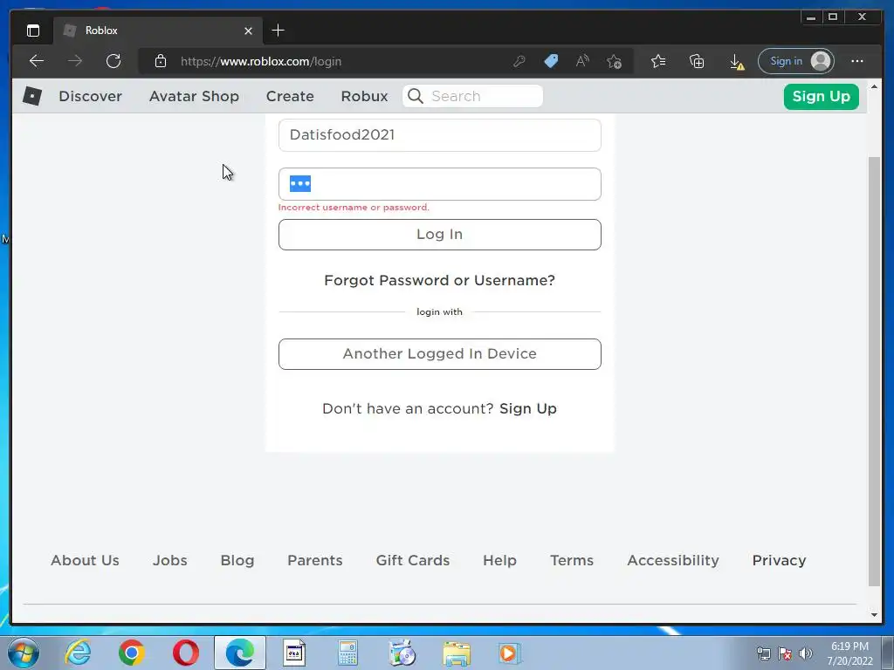Add page to favorites star icon
Screen dimensions: 894x670
(x=614, y=61)
